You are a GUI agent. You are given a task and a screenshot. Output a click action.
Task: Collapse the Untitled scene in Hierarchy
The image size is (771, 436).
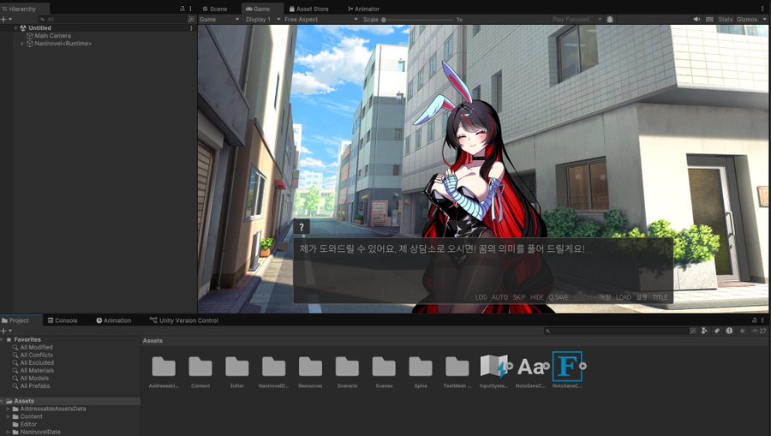click(x=16, y=28)
